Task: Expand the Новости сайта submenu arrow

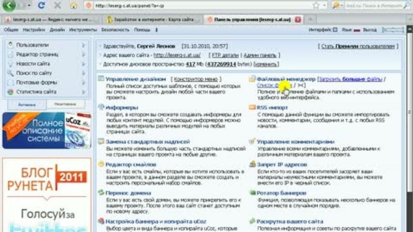Action: (84, 64)
